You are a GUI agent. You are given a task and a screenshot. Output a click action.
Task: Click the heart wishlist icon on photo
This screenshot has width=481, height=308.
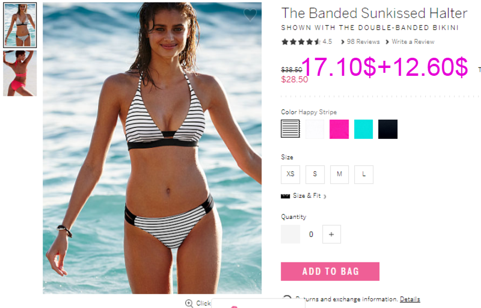[x=250, y=14]
